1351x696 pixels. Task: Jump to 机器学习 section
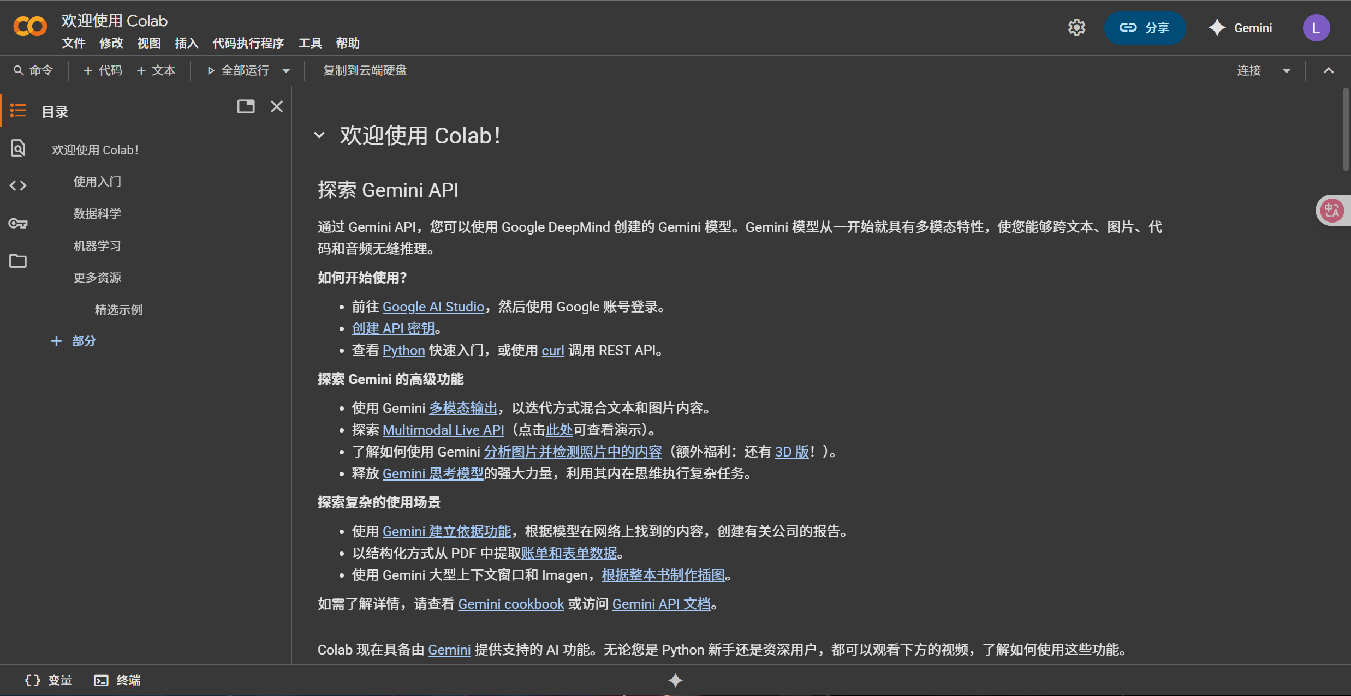pyautogui.click(x=97, y=246)
